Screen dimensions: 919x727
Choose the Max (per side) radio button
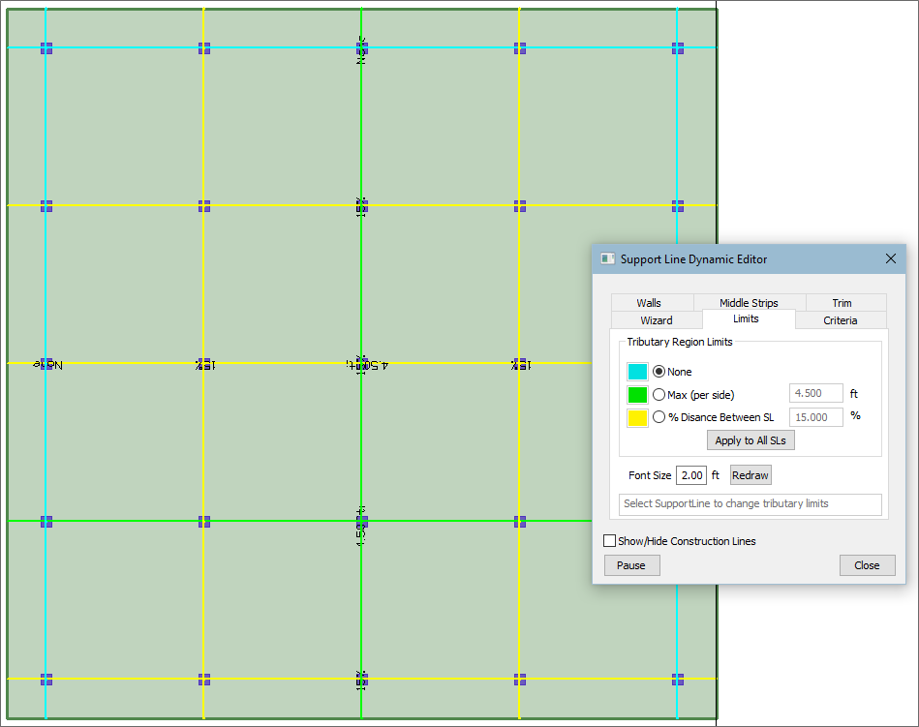[x=659, y=395]
